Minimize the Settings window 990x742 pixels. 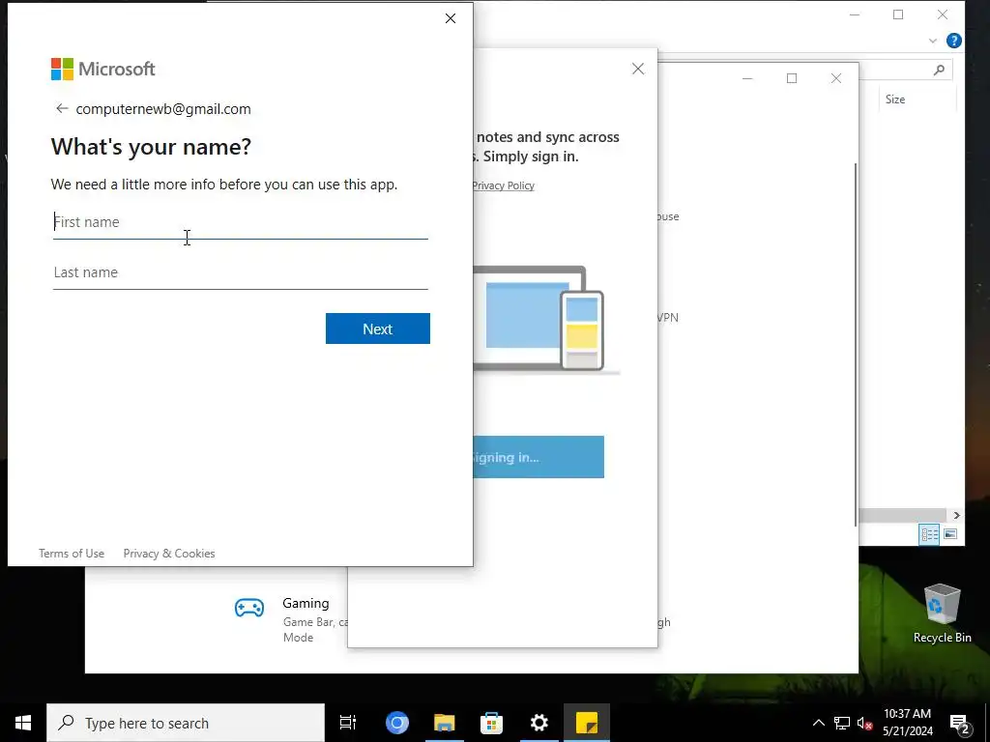[747, 78]
